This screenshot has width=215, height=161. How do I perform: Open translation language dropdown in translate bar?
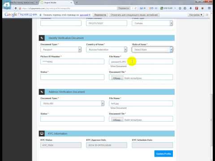(85, 15)
